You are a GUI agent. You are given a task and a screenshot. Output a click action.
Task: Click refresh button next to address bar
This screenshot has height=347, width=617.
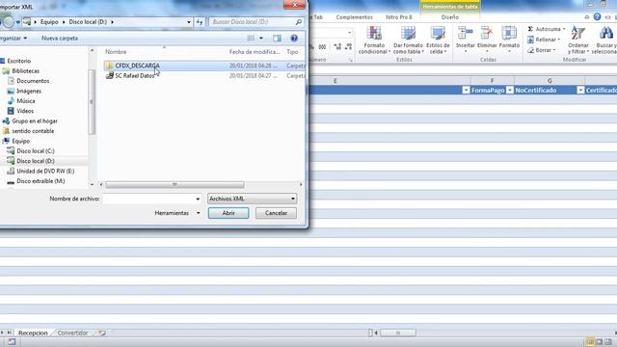(x=200, y=22)
